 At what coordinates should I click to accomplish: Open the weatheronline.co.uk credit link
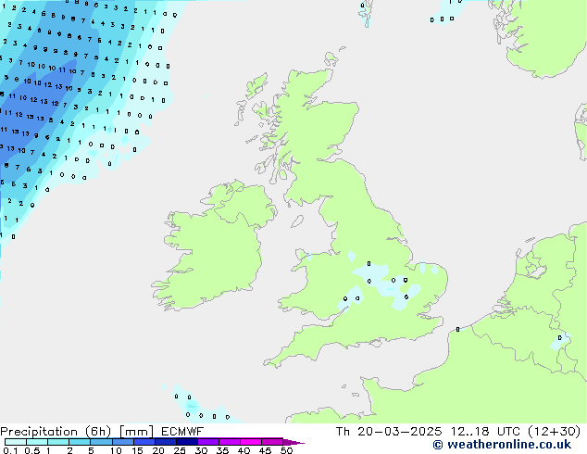502,445
